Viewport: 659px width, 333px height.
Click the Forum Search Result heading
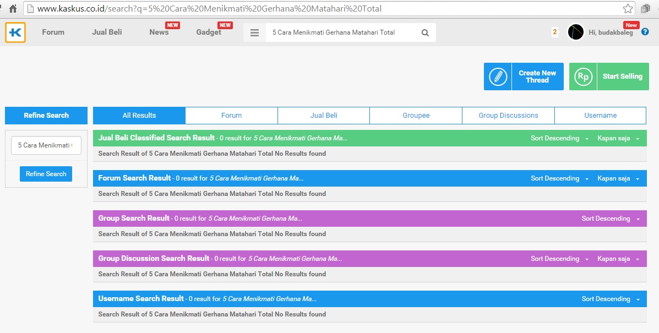134,178
